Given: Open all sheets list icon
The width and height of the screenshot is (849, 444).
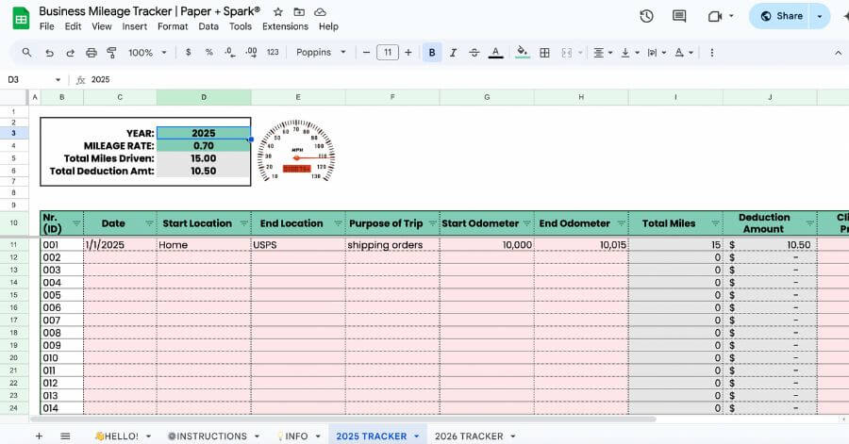Looking at the screenshot, I should [65, 436].
